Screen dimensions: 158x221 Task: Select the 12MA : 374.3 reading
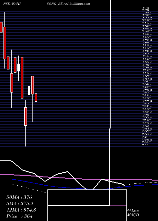21,210
